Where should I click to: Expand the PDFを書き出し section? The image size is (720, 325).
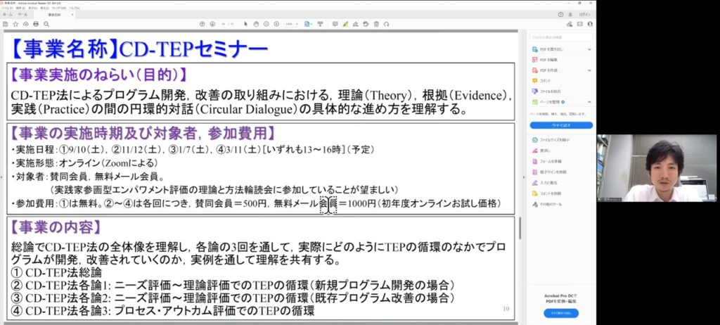[589, 49]
